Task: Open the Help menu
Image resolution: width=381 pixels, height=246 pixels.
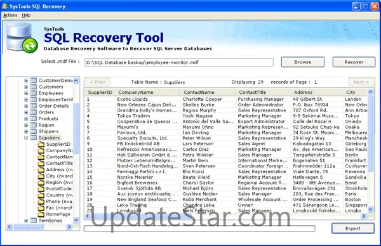Action: point(26,15)
